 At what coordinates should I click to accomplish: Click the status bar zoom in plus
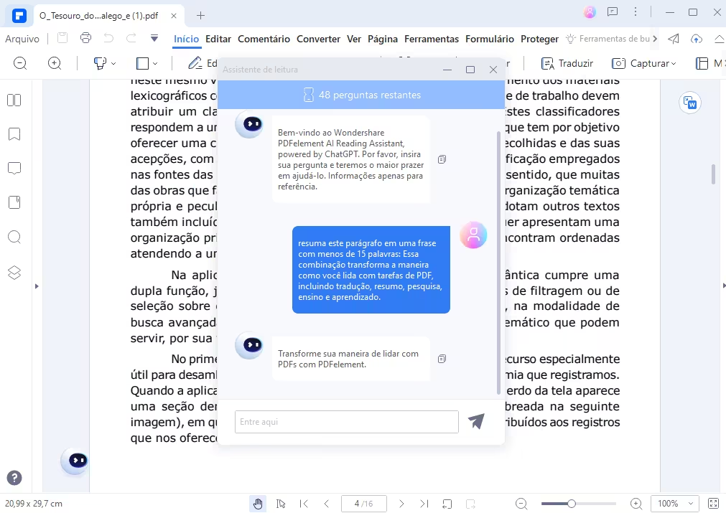point(636,503)
